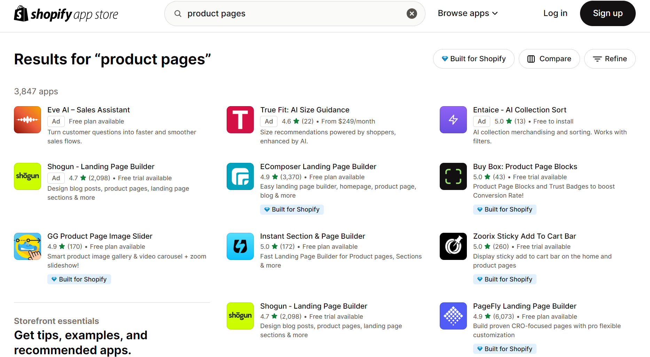Screen dimensions: 650x357
Task: Open the Refine filters button
Action: click(610, 59)
